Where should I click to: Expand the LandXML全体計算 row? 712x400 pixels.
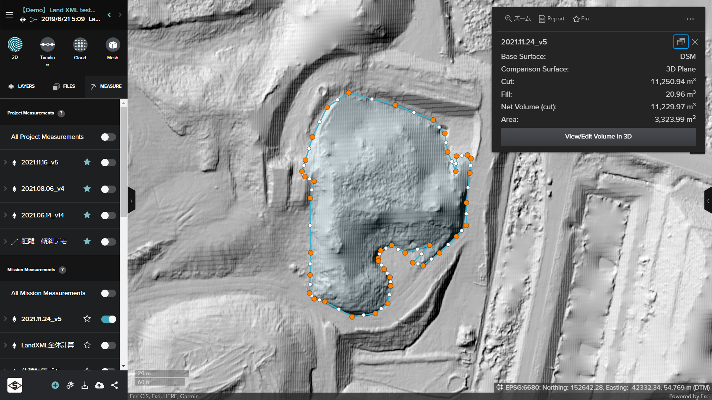click(5, 345)
